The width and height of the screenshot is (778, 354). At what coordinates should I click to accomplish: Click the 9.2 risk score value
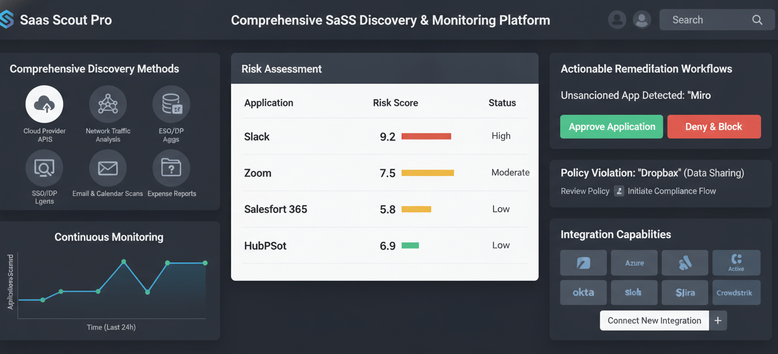pyautogui.click(x=387, y=137)
